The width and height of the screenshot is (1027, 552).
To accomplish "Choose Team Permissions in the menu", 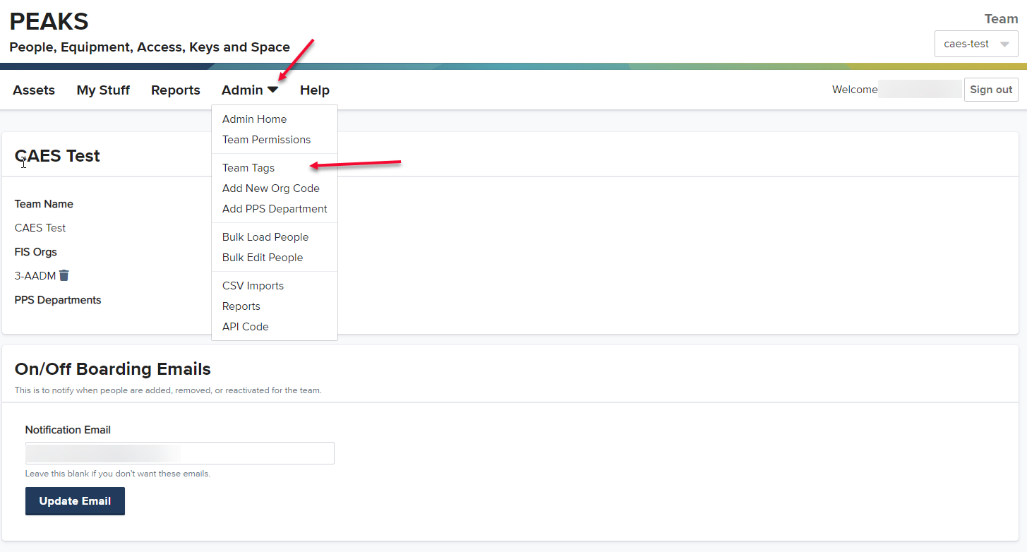I will click(x=266, y=140).
